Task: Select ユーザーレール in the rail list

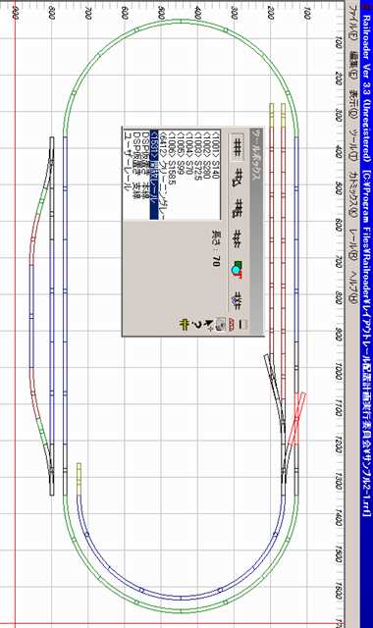Action: [127, 161]
